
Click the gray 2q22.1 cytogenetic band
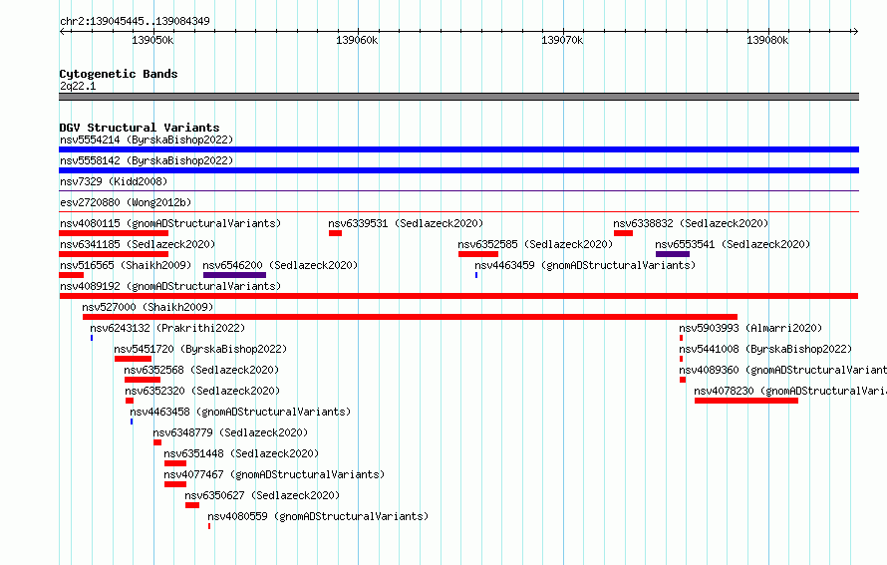tap(458, 97)
